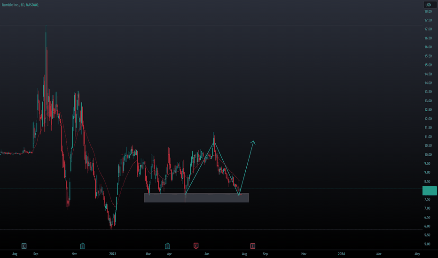Click the 6.50 price axis label
The height and width of the screenshot is (258, 438).
[x=427, y=217]
